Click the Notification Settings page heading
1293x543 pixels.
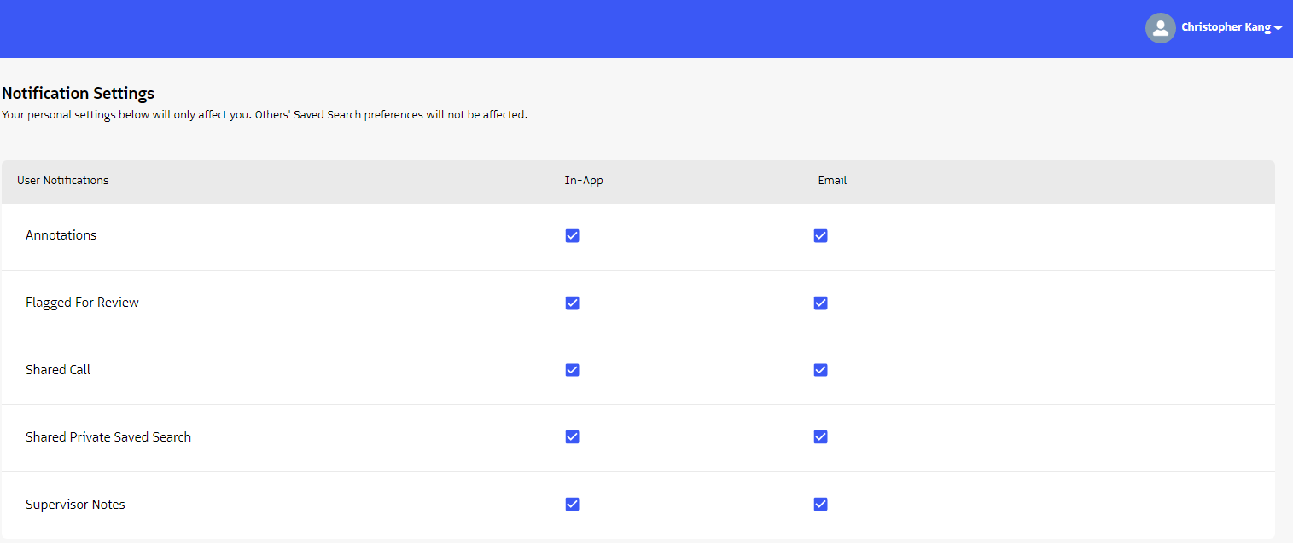click(x=78, y=94)
